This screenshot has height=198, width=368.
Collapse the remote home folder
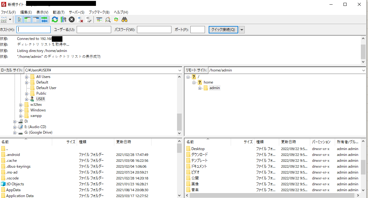click(x=194, y=83)
